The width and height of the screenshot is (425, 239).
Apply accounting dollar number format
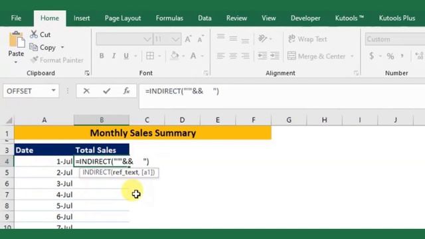372,56
